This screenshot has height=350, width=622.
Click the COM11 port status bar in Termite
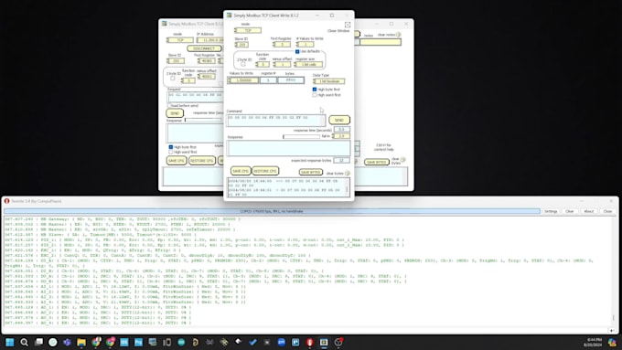click(x=273, y=211)
